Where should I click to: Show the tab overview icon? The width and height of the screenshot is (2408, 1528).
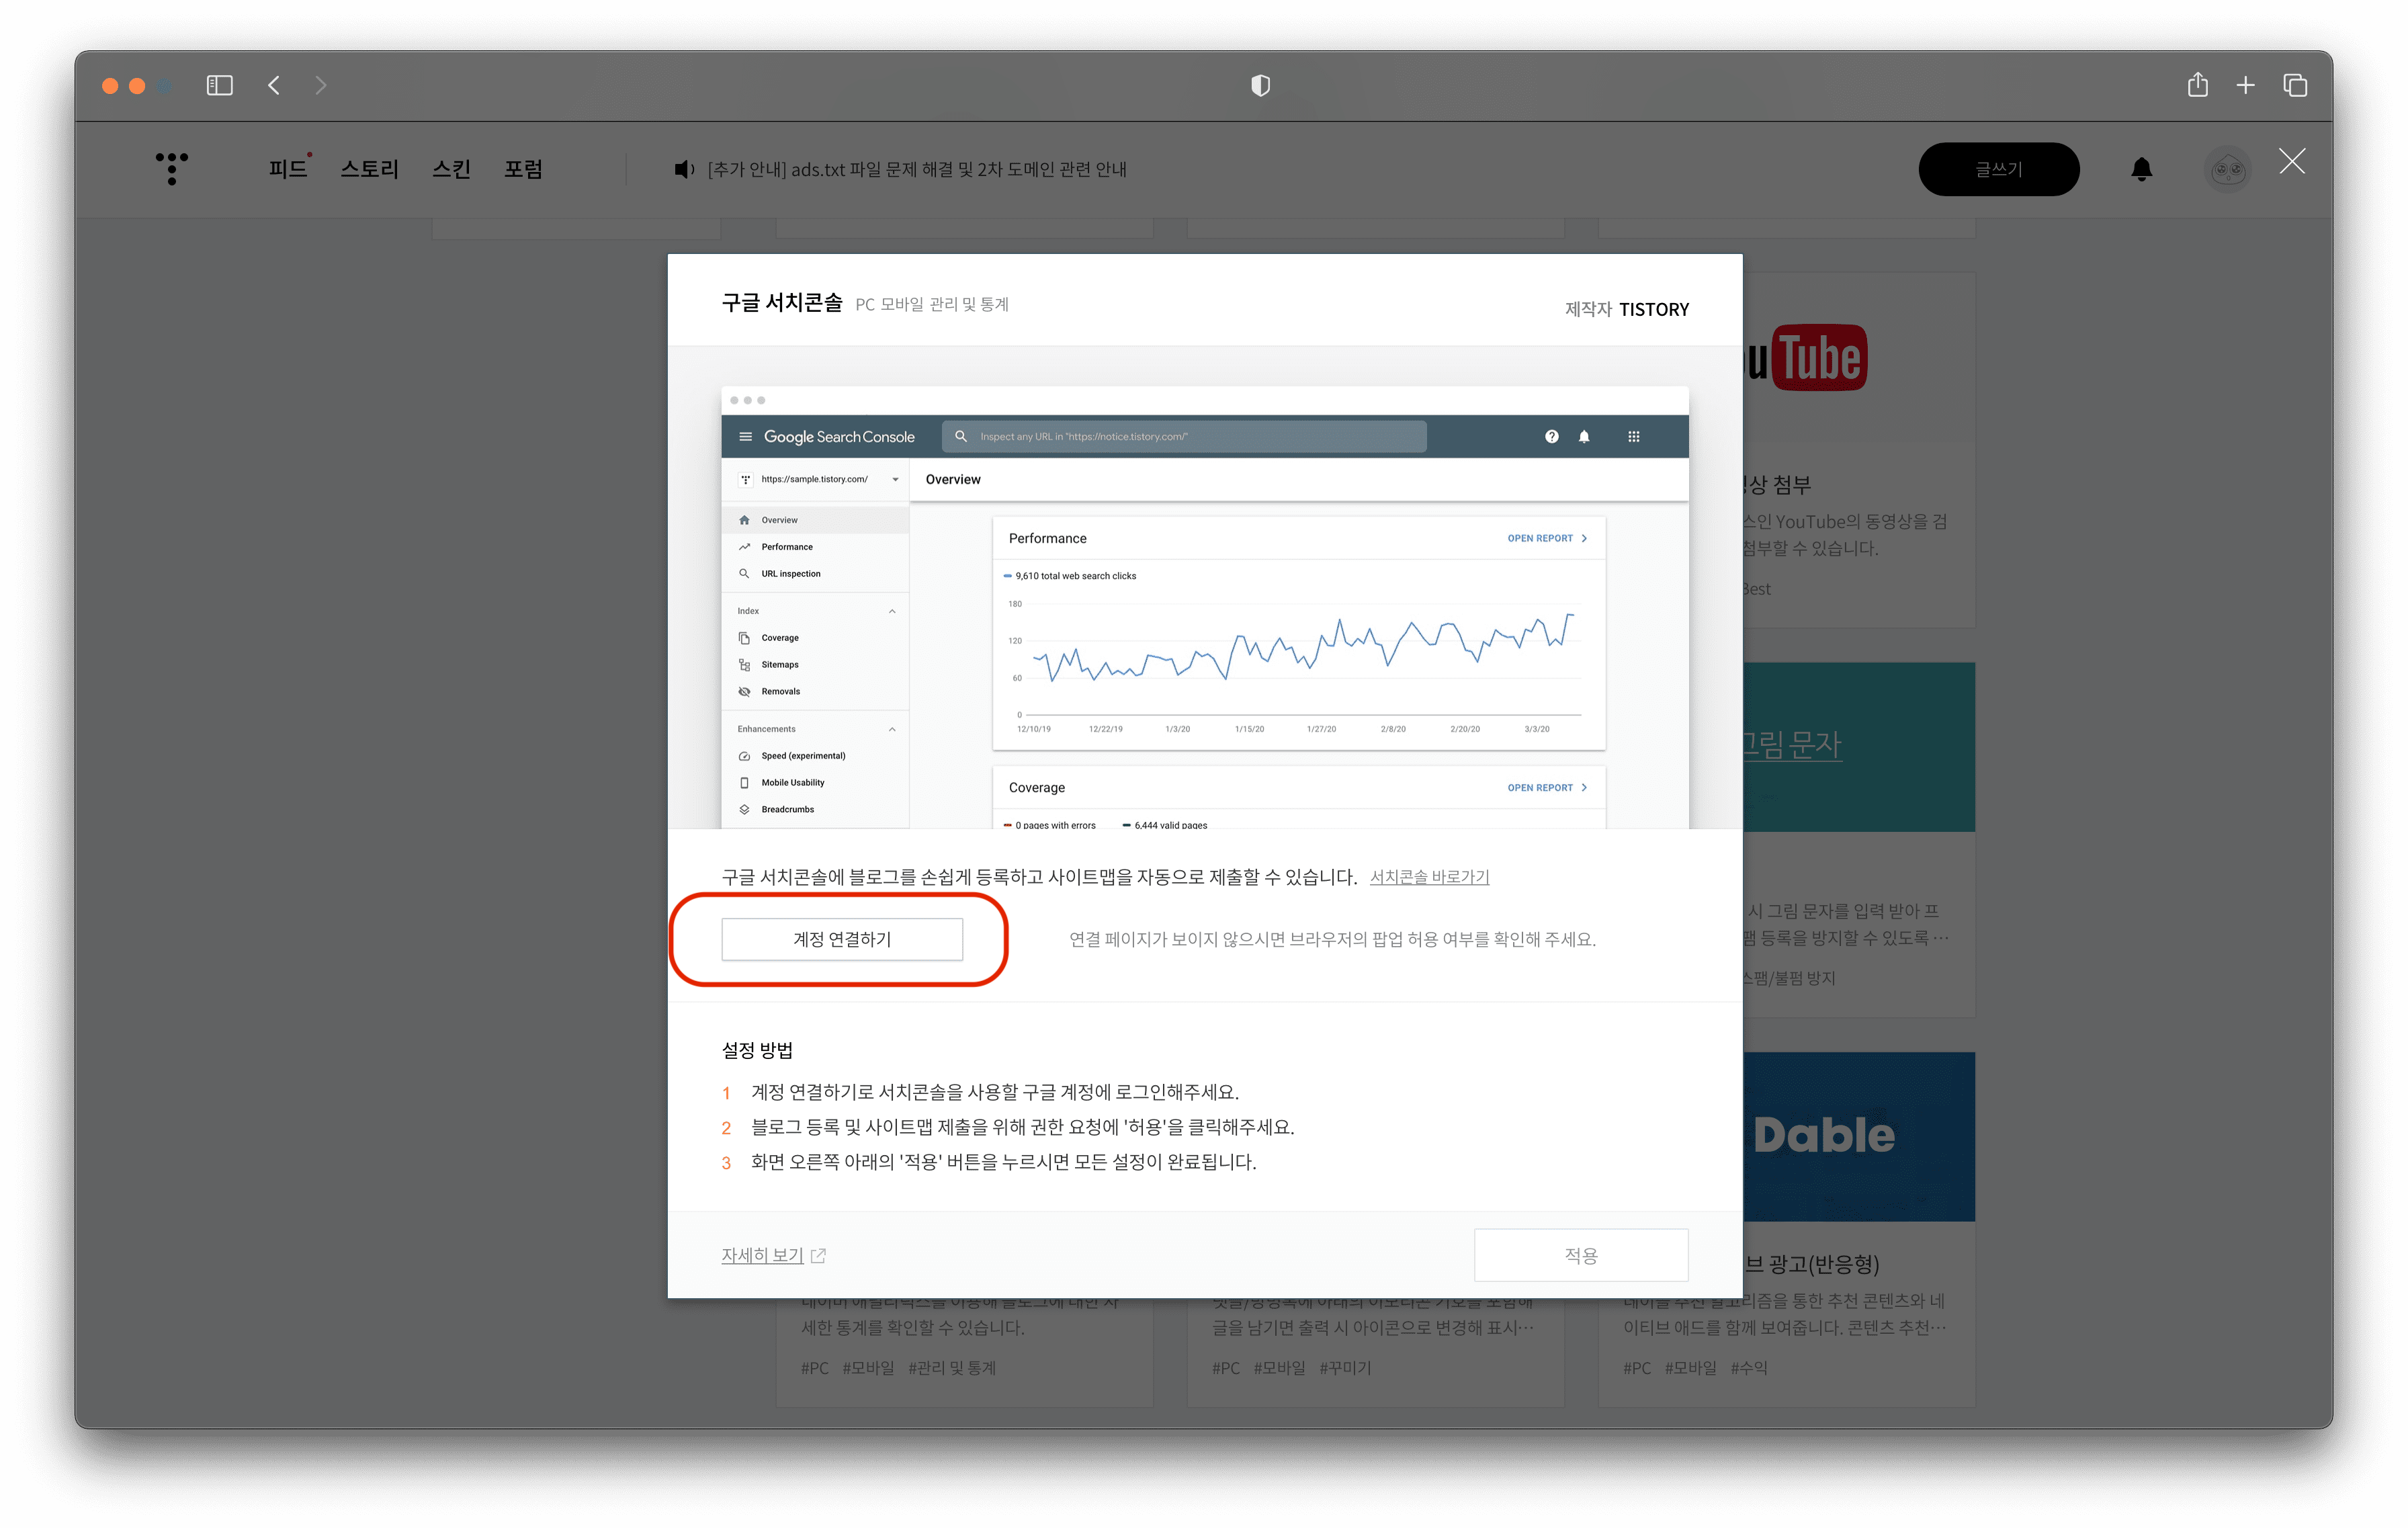tap(2295, 85)
